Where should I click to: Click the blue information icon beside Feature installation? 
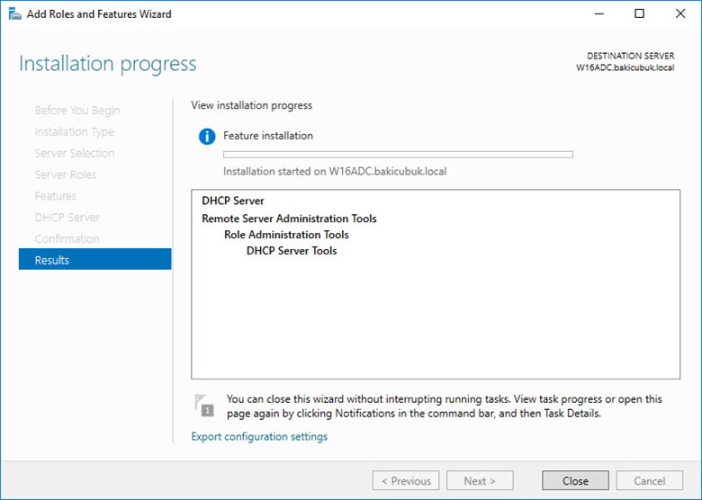click(207, 137)
